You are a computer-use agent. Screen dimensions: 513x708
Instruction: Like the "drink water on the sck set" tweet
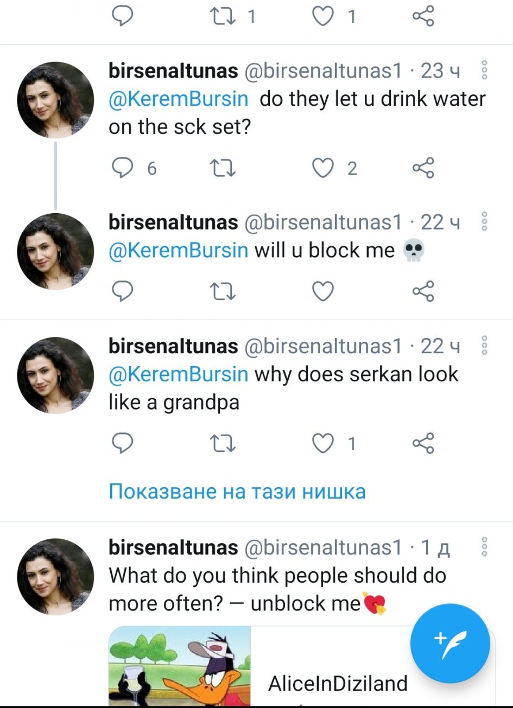click(323, 168)
